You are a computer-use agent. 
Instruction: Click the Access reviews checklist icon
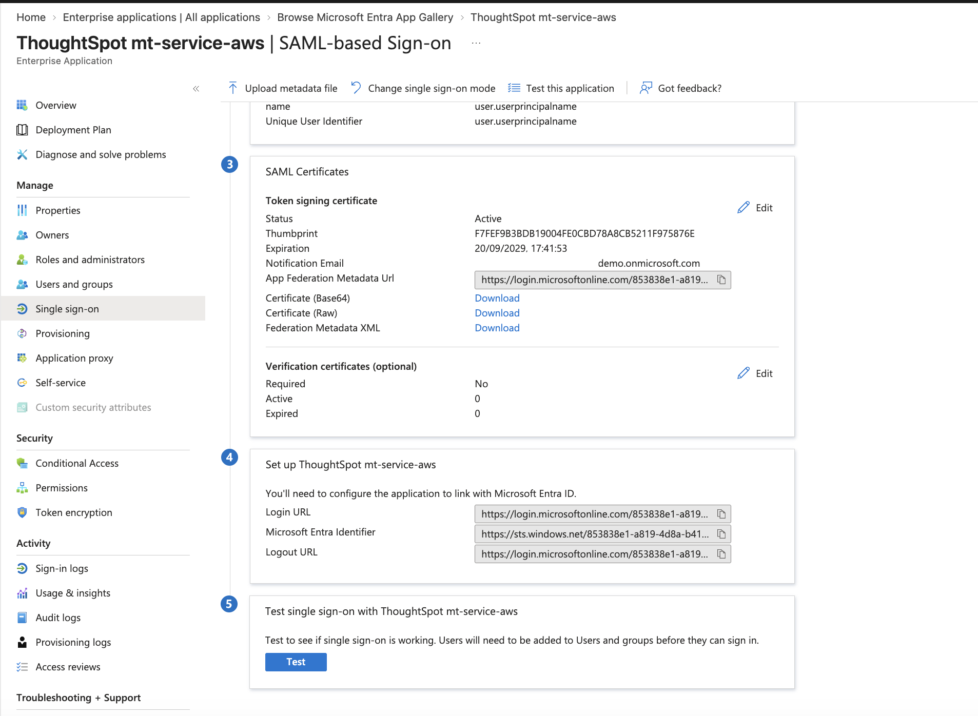point(22,667)
